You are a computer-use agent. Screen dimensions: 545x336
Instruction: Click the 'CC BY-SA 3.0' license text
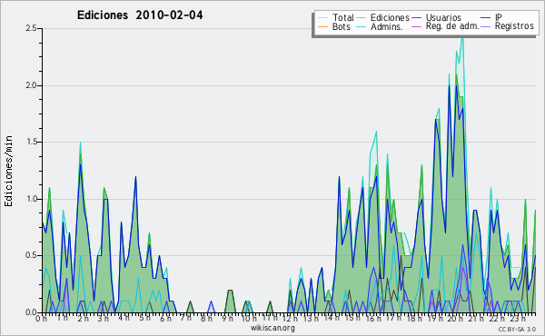click(x=517, y=329)
